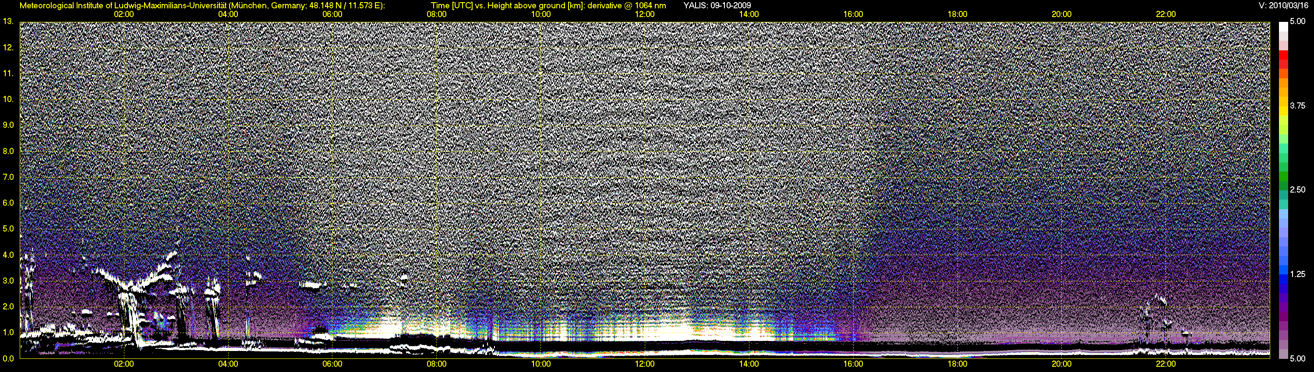Click the 5.00 value at the colorbar top
Screen dimensions: 1314x372
[x=1298, y=21]
